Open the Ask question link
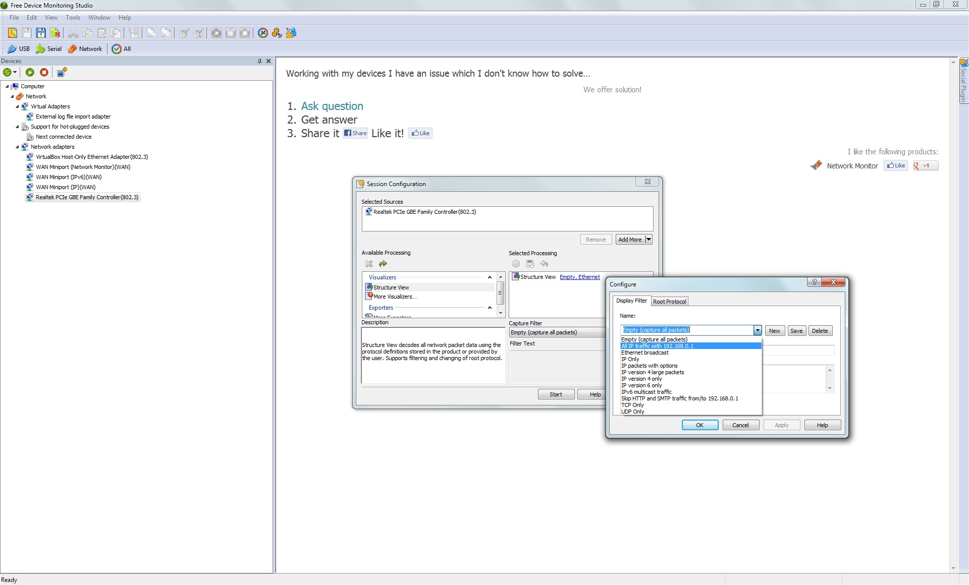This screenshot has height=585, width=969. 332,106
